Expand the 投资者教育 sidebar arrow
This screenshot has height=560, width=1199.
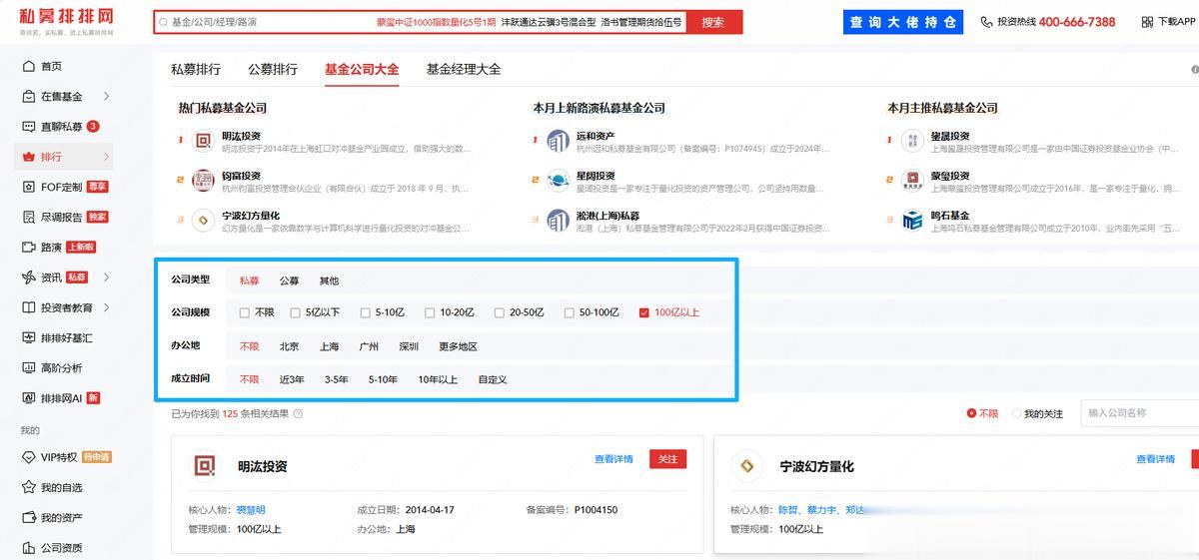(x=106, y=307)
